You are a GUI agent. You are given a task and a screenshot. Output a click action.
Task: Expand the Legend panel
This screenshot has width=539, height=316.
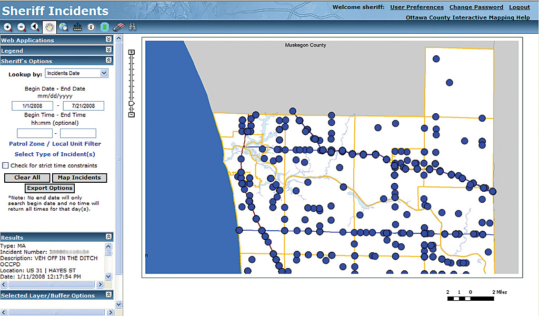click(108, 50)
